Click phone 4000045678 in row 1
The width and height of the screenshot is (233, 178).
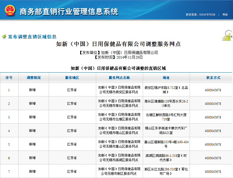213,90
